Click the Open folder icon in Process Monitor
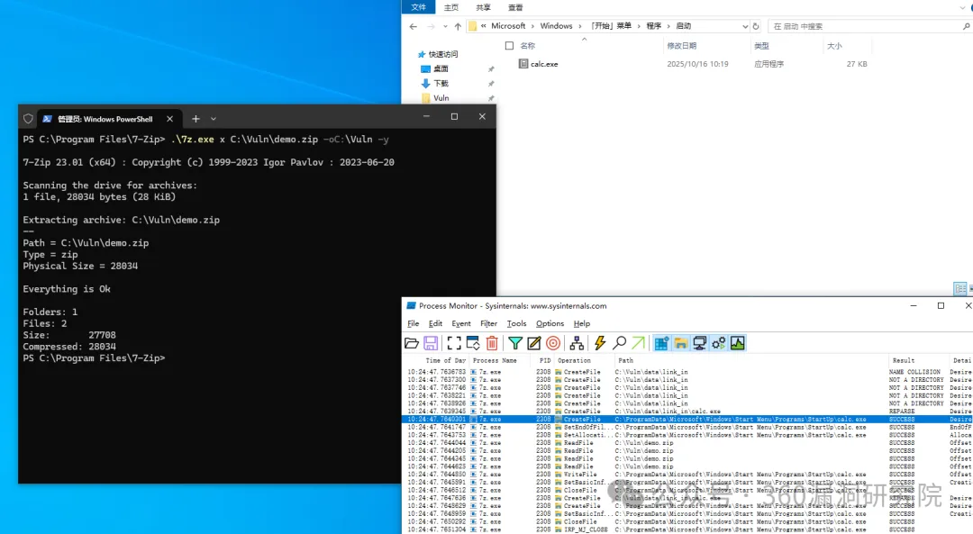 pyautogui.click(x=412, y=343)
